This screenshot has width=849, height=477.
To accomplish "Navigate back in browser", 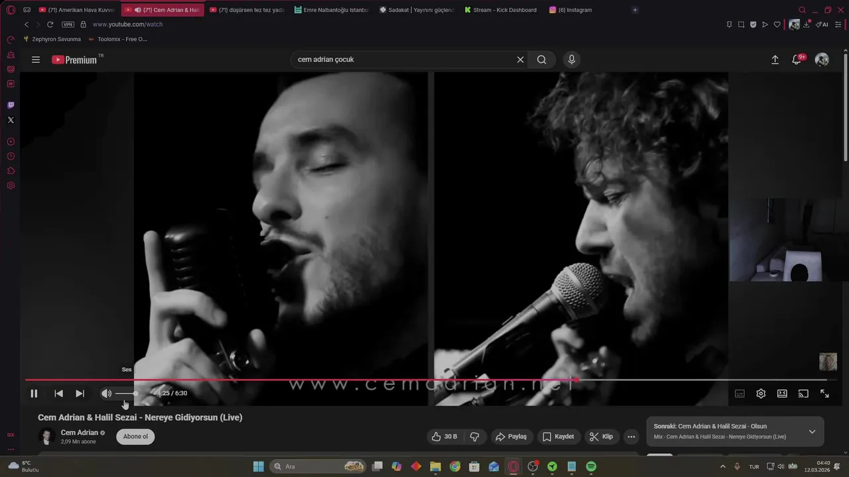I will click(x=27, y=25).
